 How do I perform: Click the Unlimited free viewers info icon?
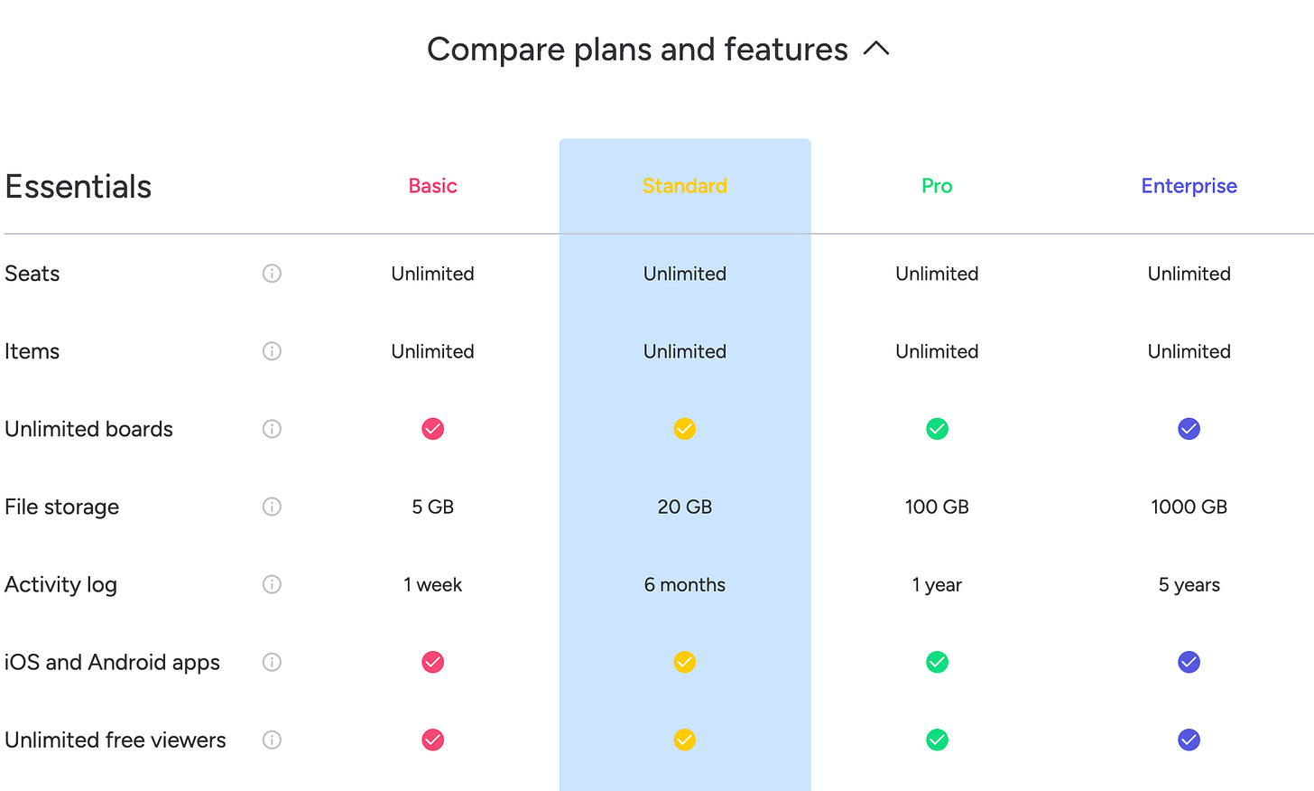(x=272, y=740)
